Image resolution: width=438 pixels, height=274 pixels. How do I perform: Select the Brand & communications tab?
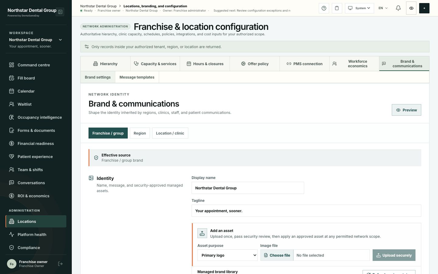(404, 64)
